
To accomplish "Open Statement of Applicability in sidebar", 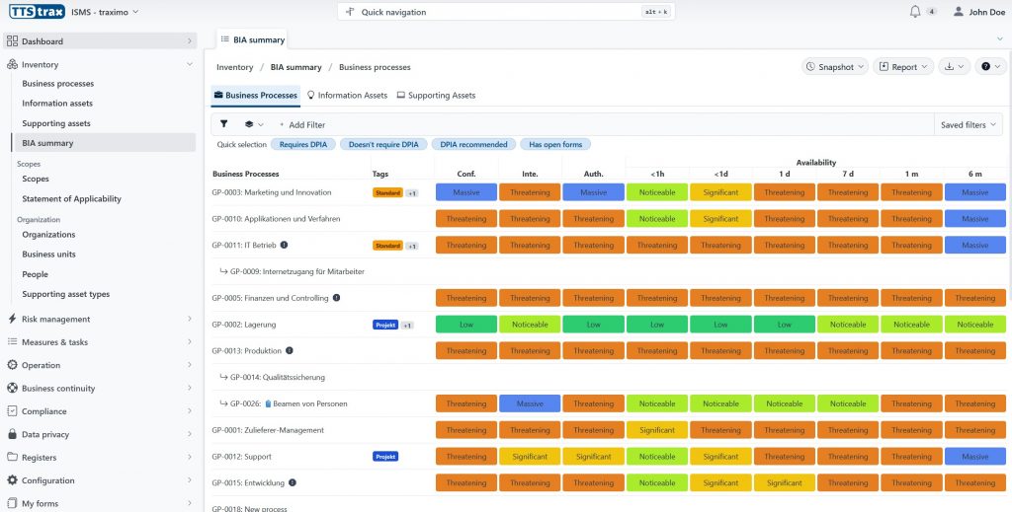I will 71,198.
